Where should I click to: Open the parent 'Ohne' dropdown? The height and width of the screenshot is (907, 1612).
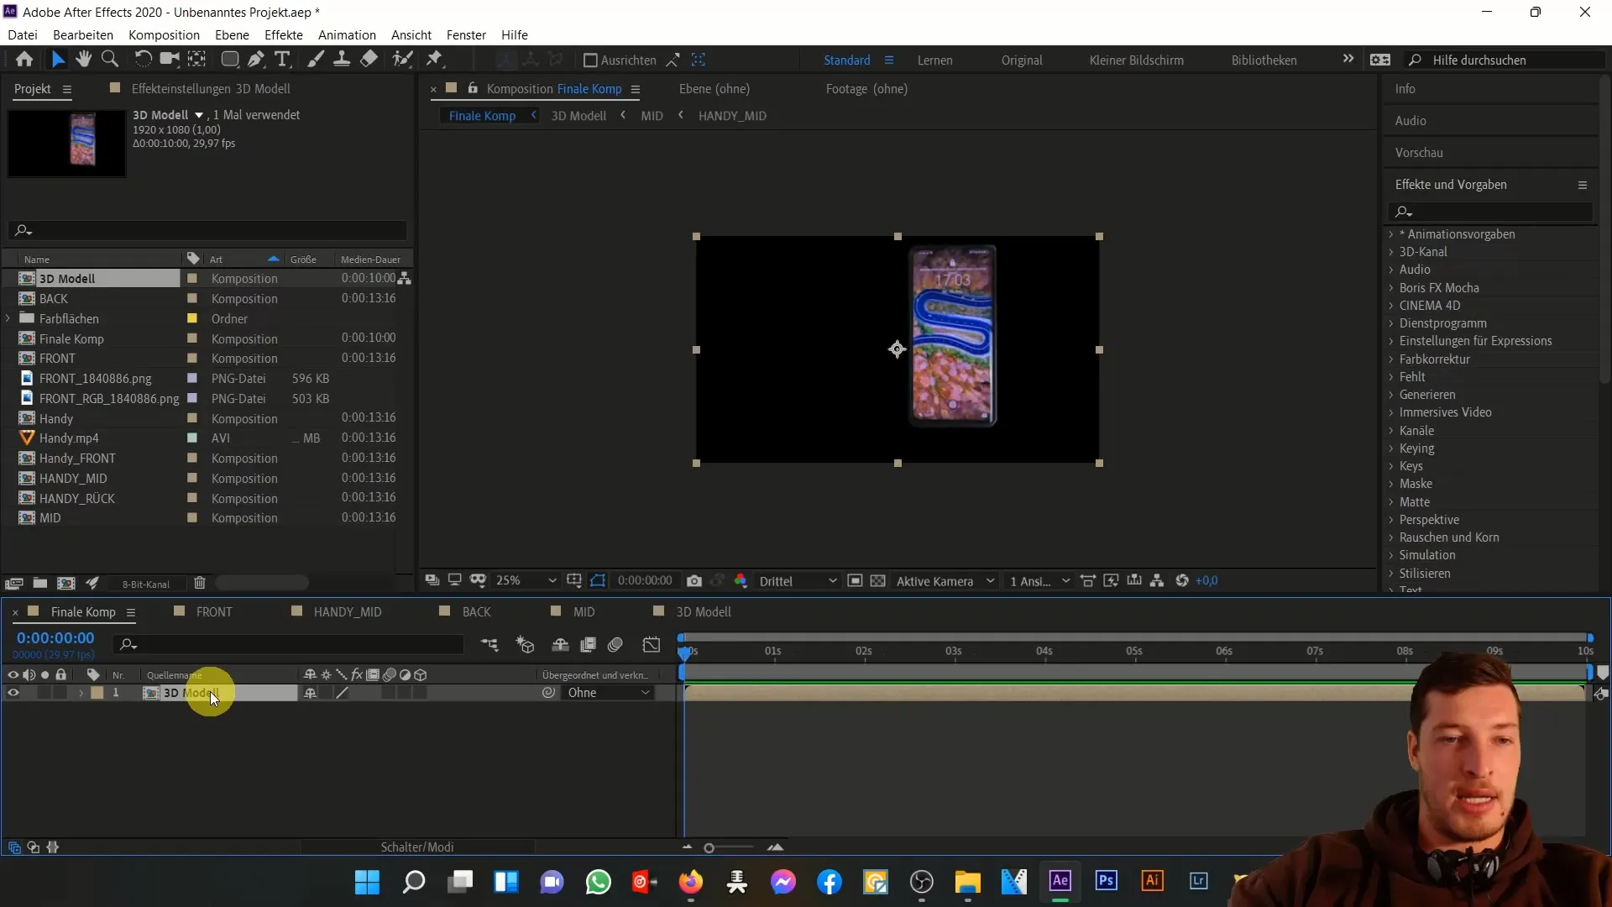pos(609,693)
